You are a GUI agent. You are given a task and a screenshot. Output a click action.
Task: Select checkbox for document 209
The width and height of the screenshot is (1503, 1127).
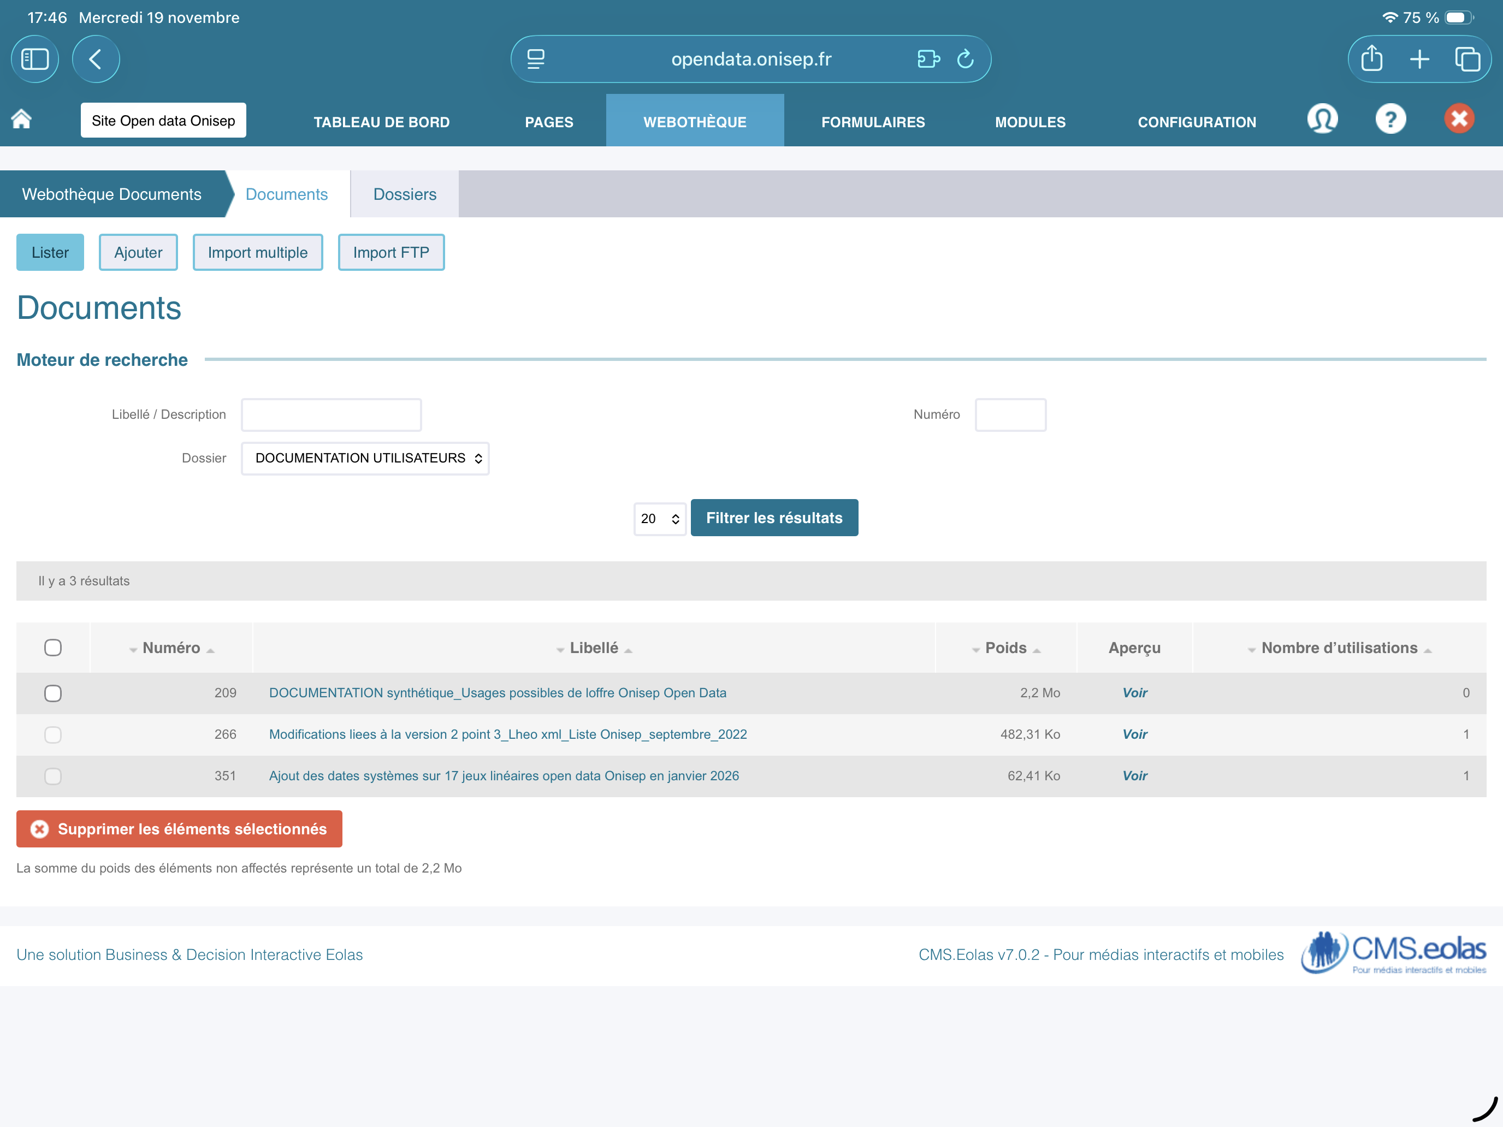53,693
